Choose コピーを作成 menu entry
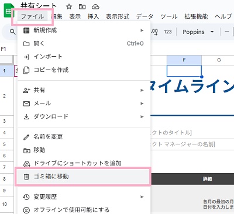The height and width of the screenshot is (214, 234). [x=84, y=70]
